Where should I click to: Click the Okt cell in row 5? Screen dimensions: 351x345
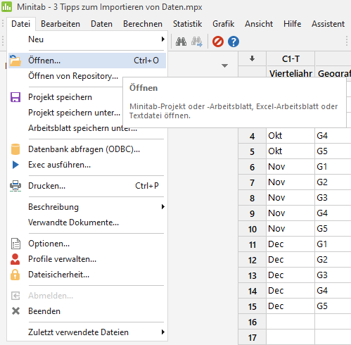(291, 151)
